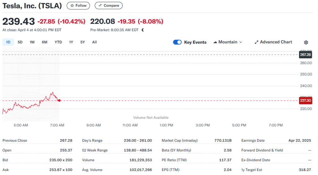The height and width of the screenshot is (175, 318).
Task: Click the 9:00 AM time axis label
Action: [93, 125]
